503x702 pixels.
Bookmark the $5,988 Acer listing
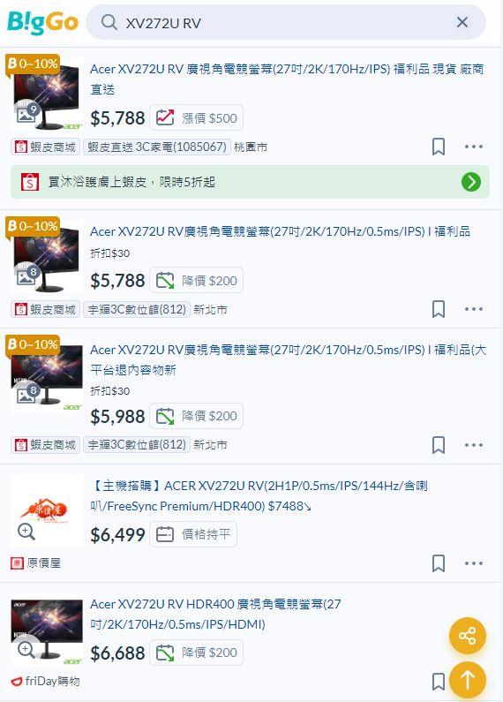pos(439,445)
